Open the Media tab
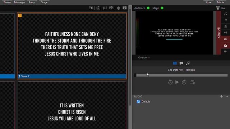 point(221,3)
